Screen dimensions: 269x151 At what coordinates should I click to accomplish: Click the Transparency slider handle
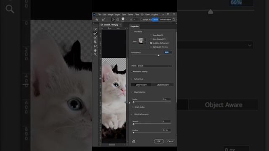(158, 55)
